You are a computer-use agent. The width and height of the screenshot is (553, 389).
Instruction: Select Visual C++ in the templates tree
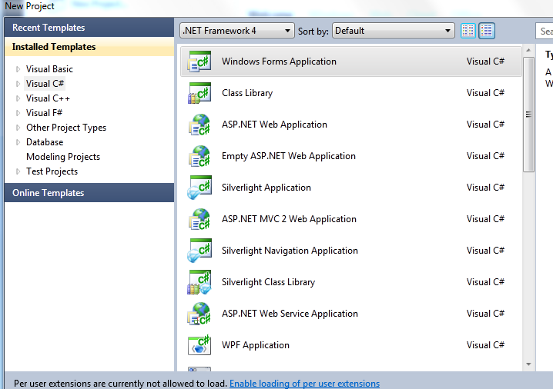[48, 98]
